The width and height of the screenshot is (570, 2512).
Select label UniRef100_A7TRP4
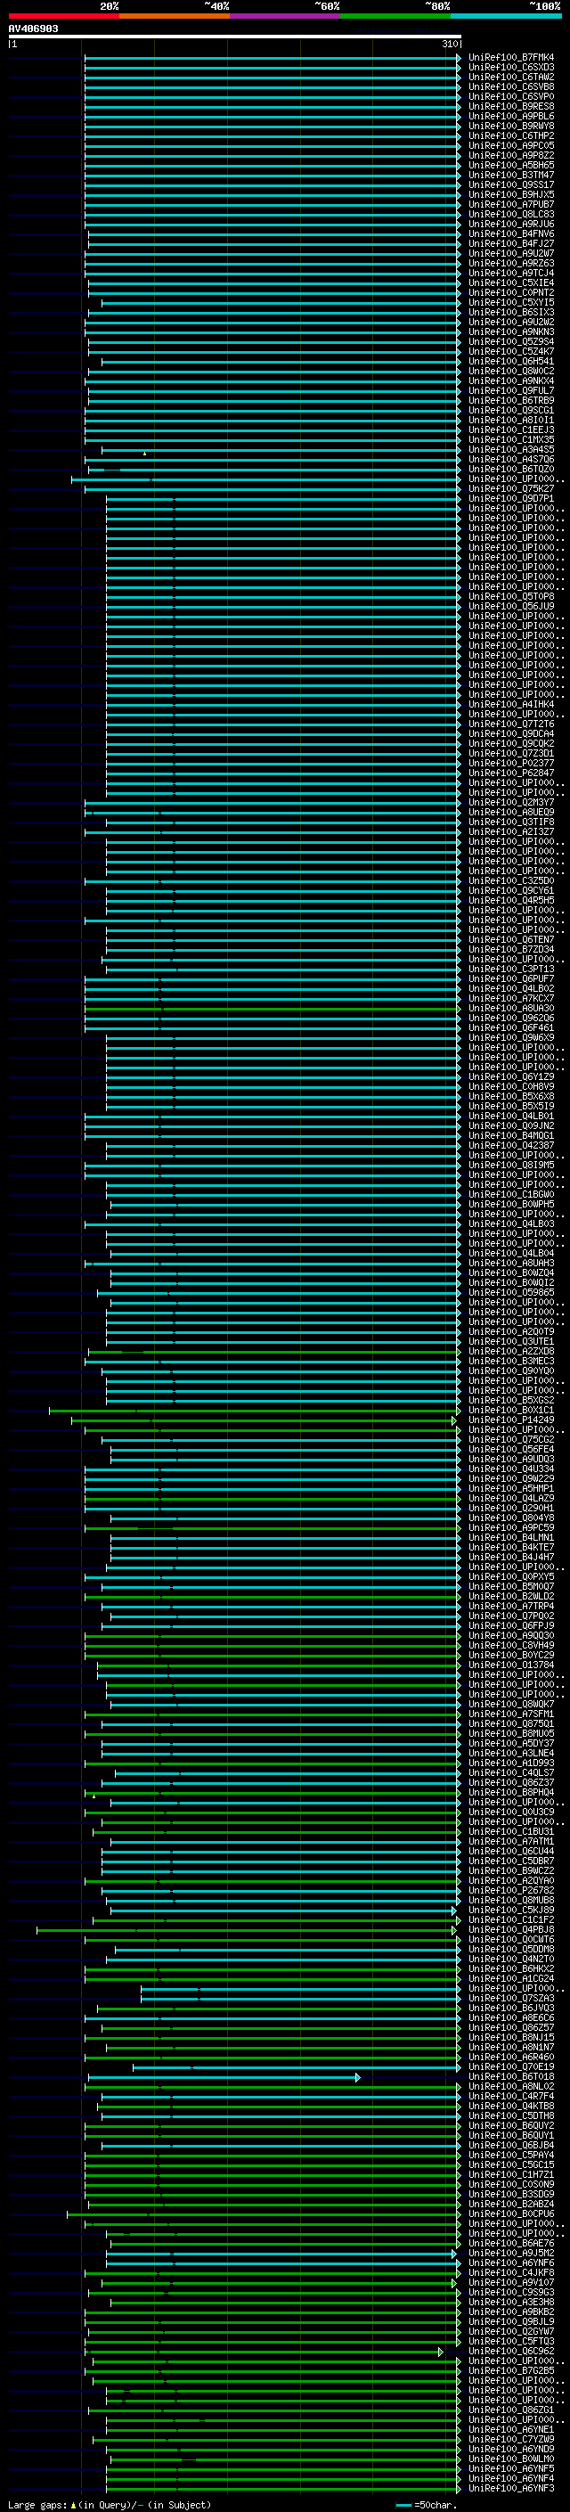point(510,1606)
